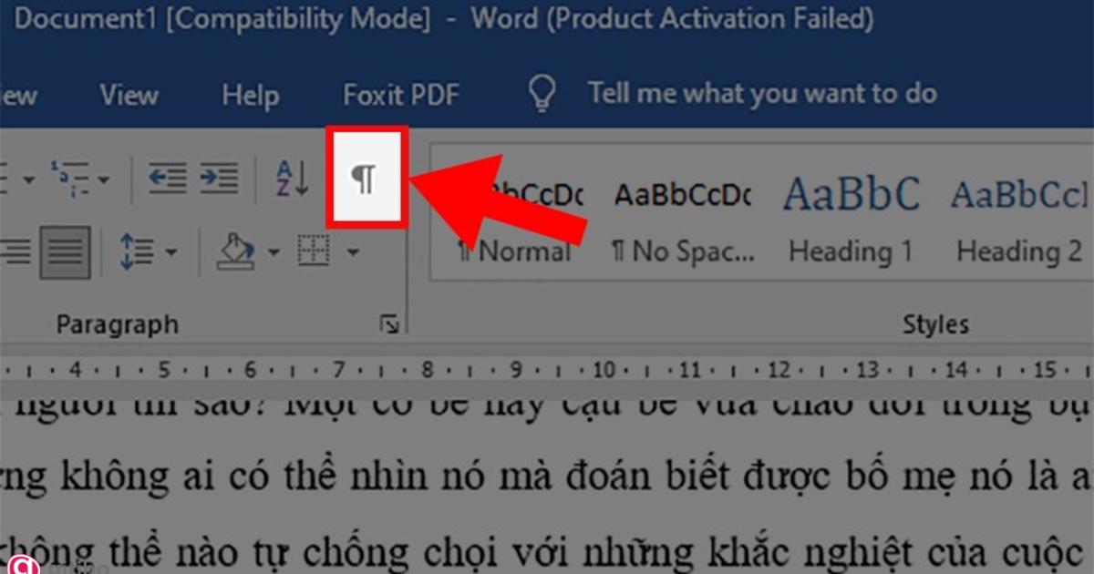
Task: Apply the Heading 1 style
Action: coord(851,219)
